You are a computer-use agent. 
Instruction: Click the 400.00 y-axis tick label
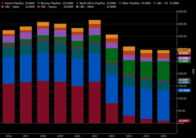182,24
